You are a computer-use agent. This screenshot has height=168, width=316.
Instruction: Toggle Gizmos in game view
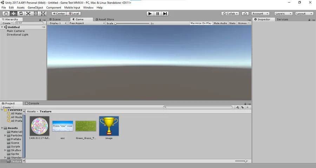pyautogui.click(x=242, y=23)
